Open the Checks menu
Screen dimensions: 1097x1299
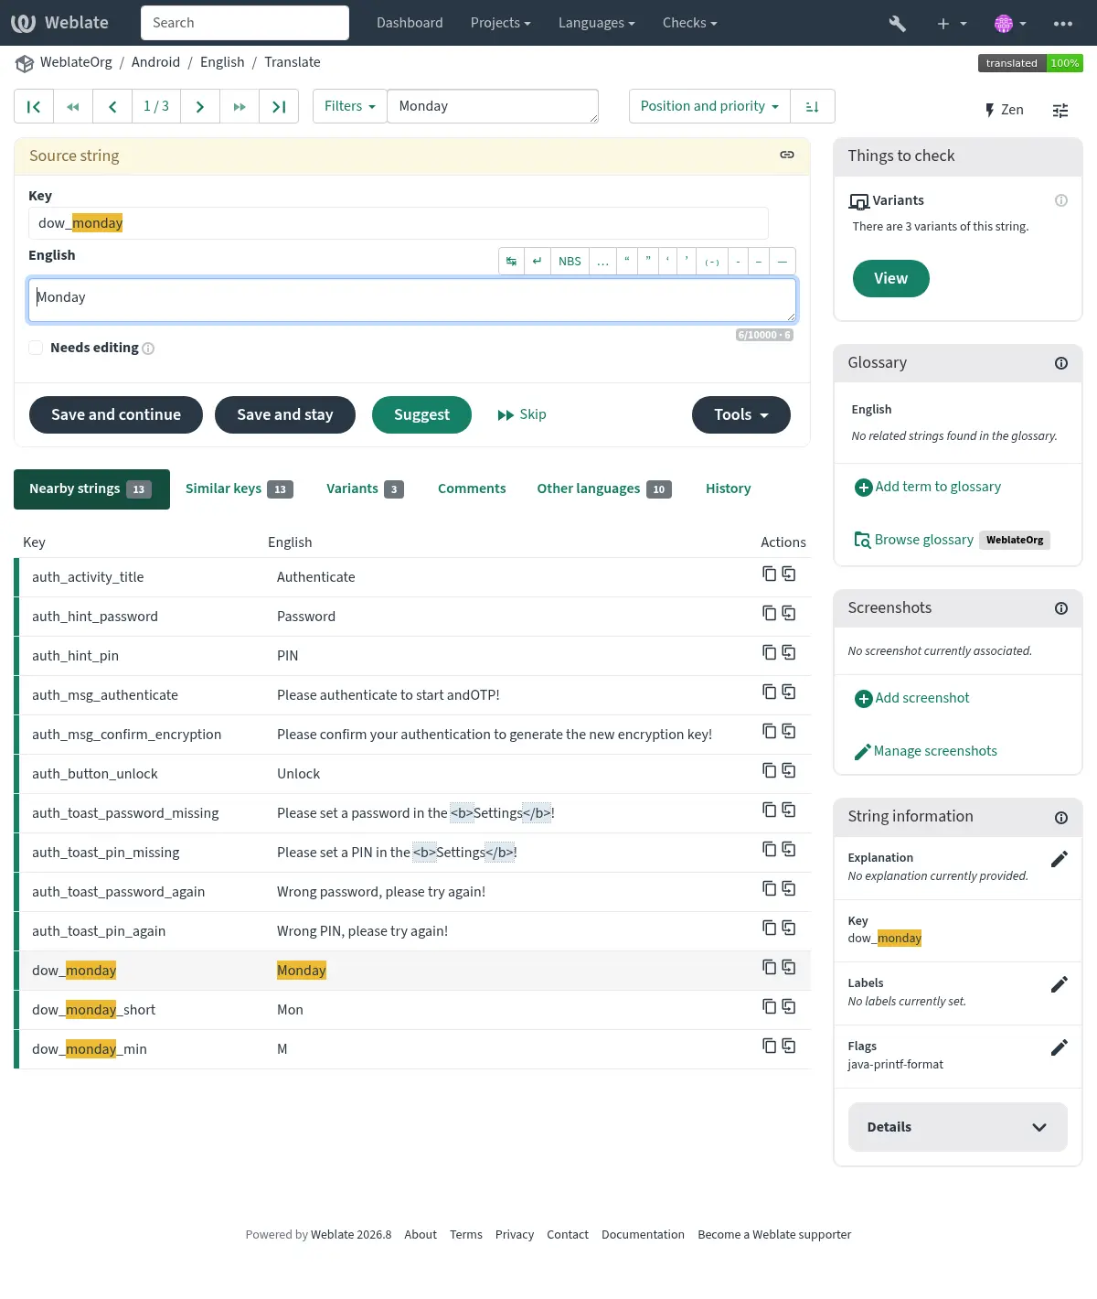click(689, 23)
